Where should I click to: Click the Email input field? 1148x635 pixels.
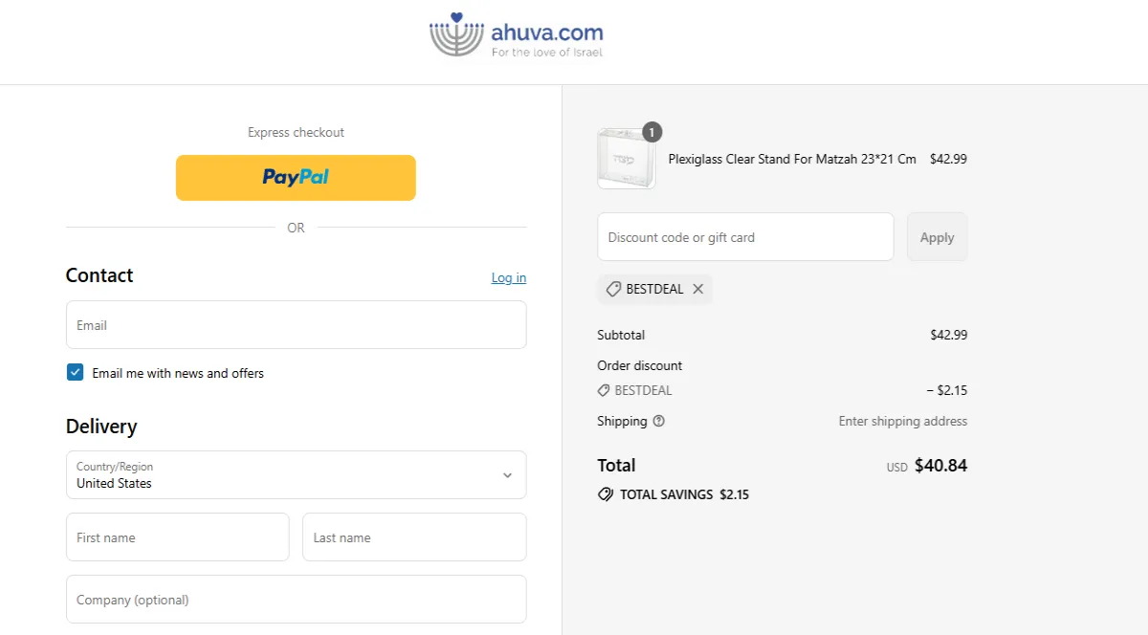point(296,324)
